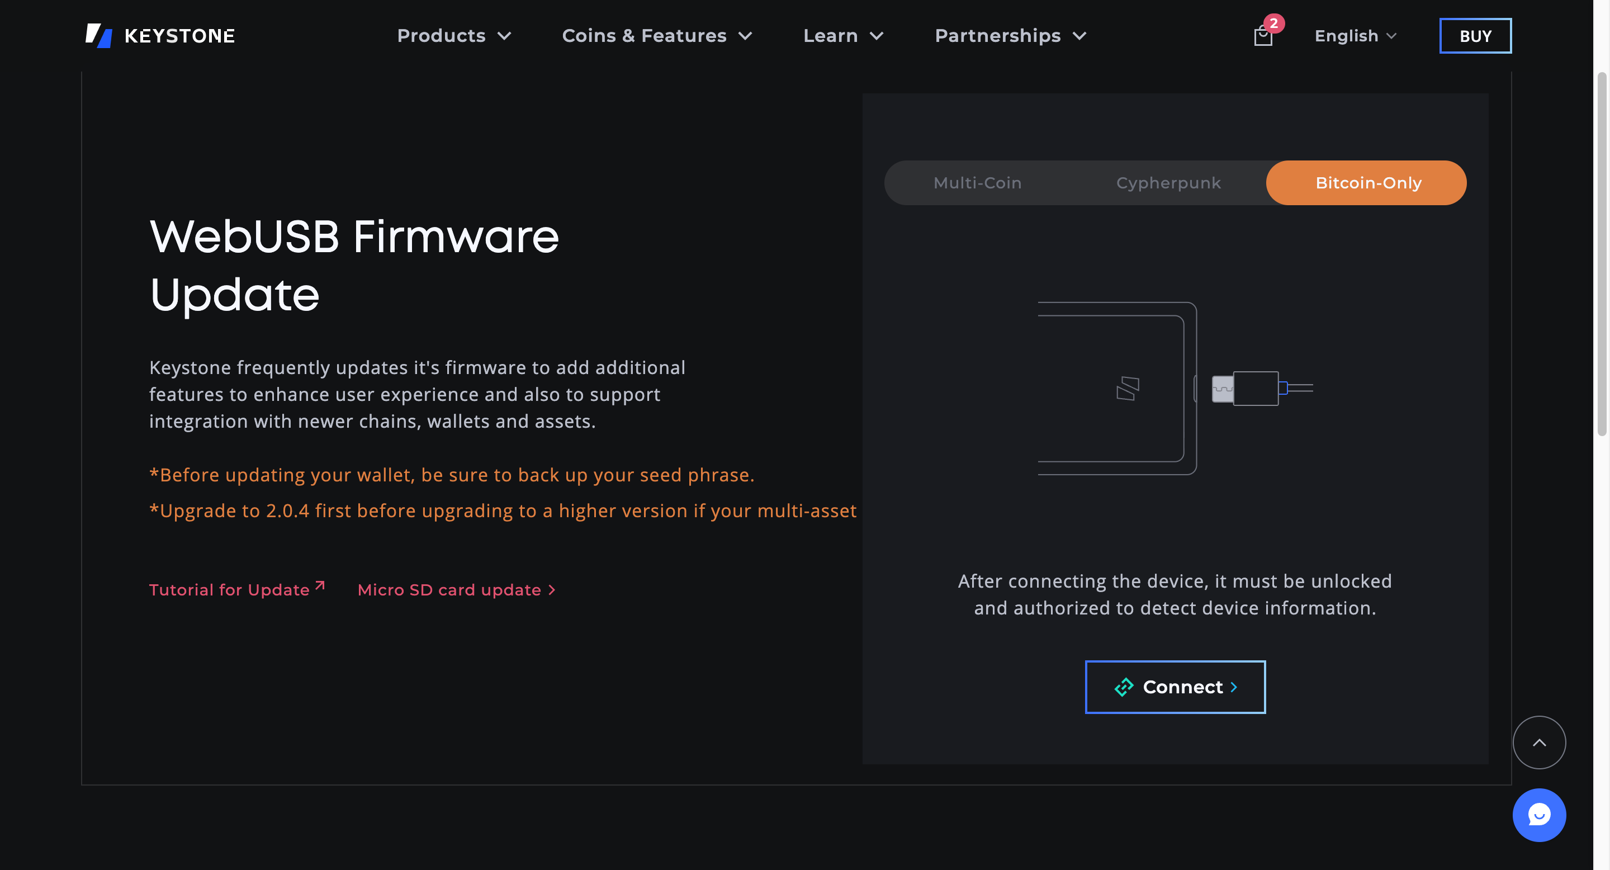Expand the Products dropdown menu
Viewport: 1610px width, 870px height.
[454, 36]
